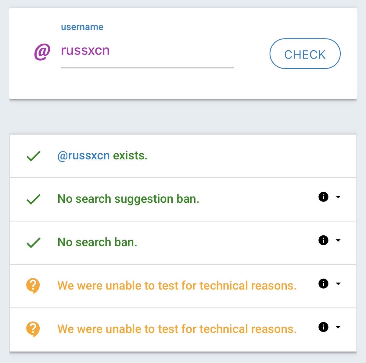Click the first orange question mark icon
The width and height of the screenshot is (366, 363).
pos(33,286)
